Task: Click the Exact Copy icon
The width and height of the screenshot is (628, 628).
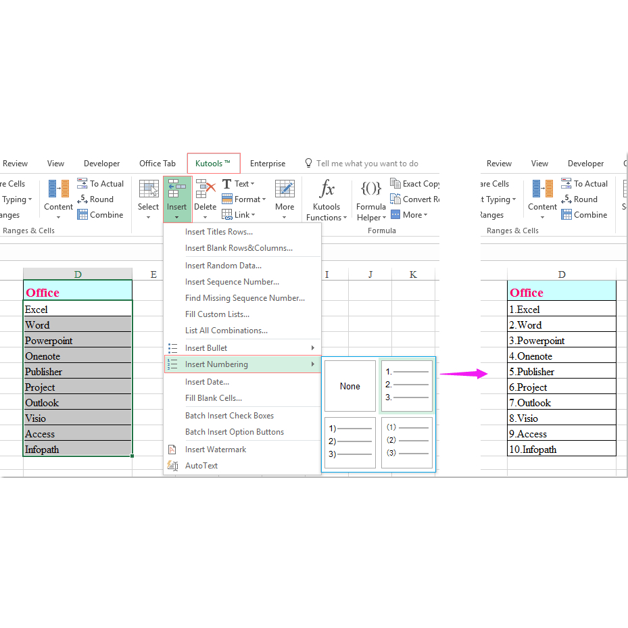Action: (395, 184)
